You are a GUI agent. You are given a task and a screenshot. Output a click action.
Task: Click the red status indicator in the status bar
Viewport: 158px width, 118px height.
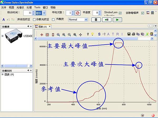pyautogui.click(x=153, y=115)
